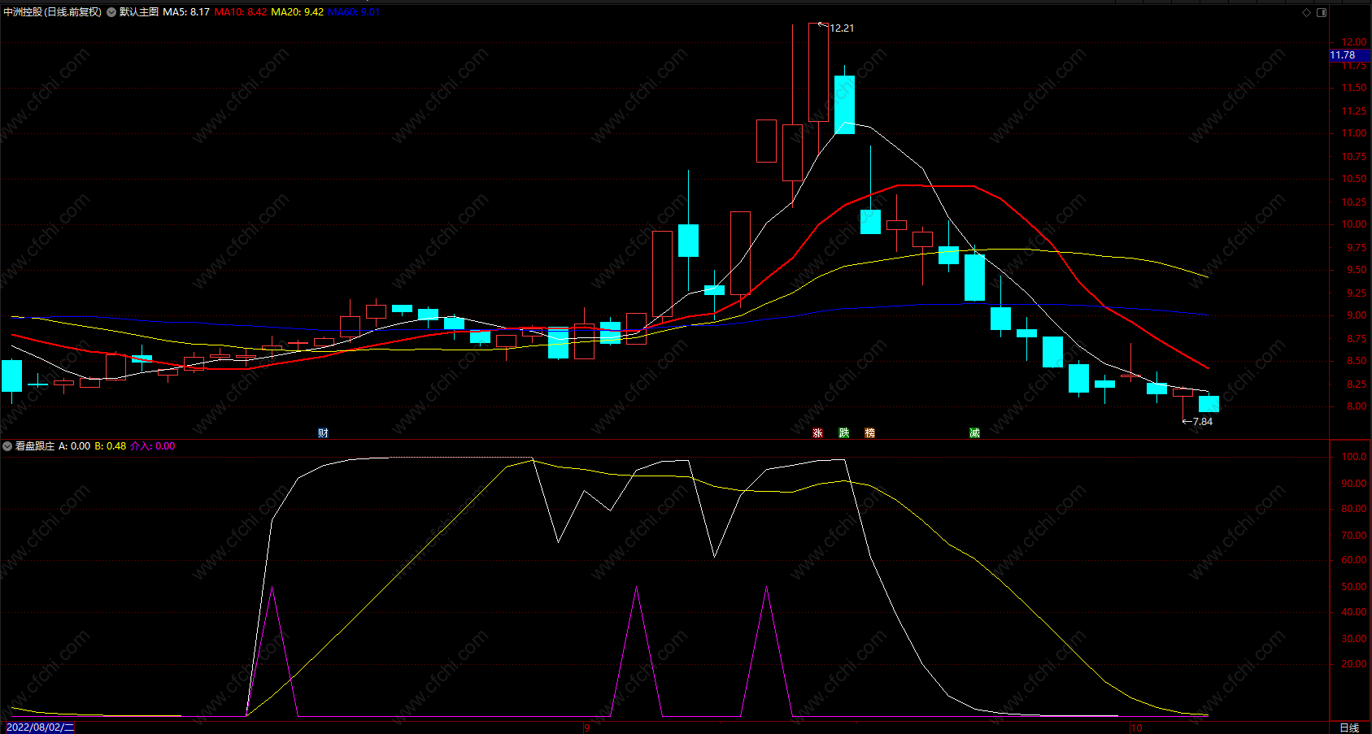
Task: Click the 介入: 0.00 indicator value
Action: point(153,446)
